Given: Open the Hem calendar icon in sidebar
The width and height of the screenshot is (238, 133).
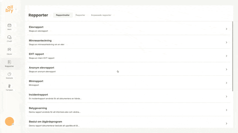Looking at the screenshot, I should pyautogui.click(x=9, y=25).
